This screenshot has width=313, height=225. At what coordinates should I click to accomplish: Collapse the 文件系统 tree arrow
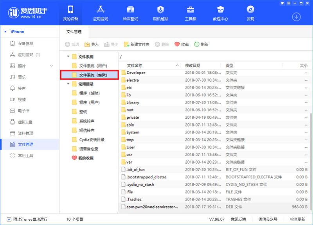point(68,57)
